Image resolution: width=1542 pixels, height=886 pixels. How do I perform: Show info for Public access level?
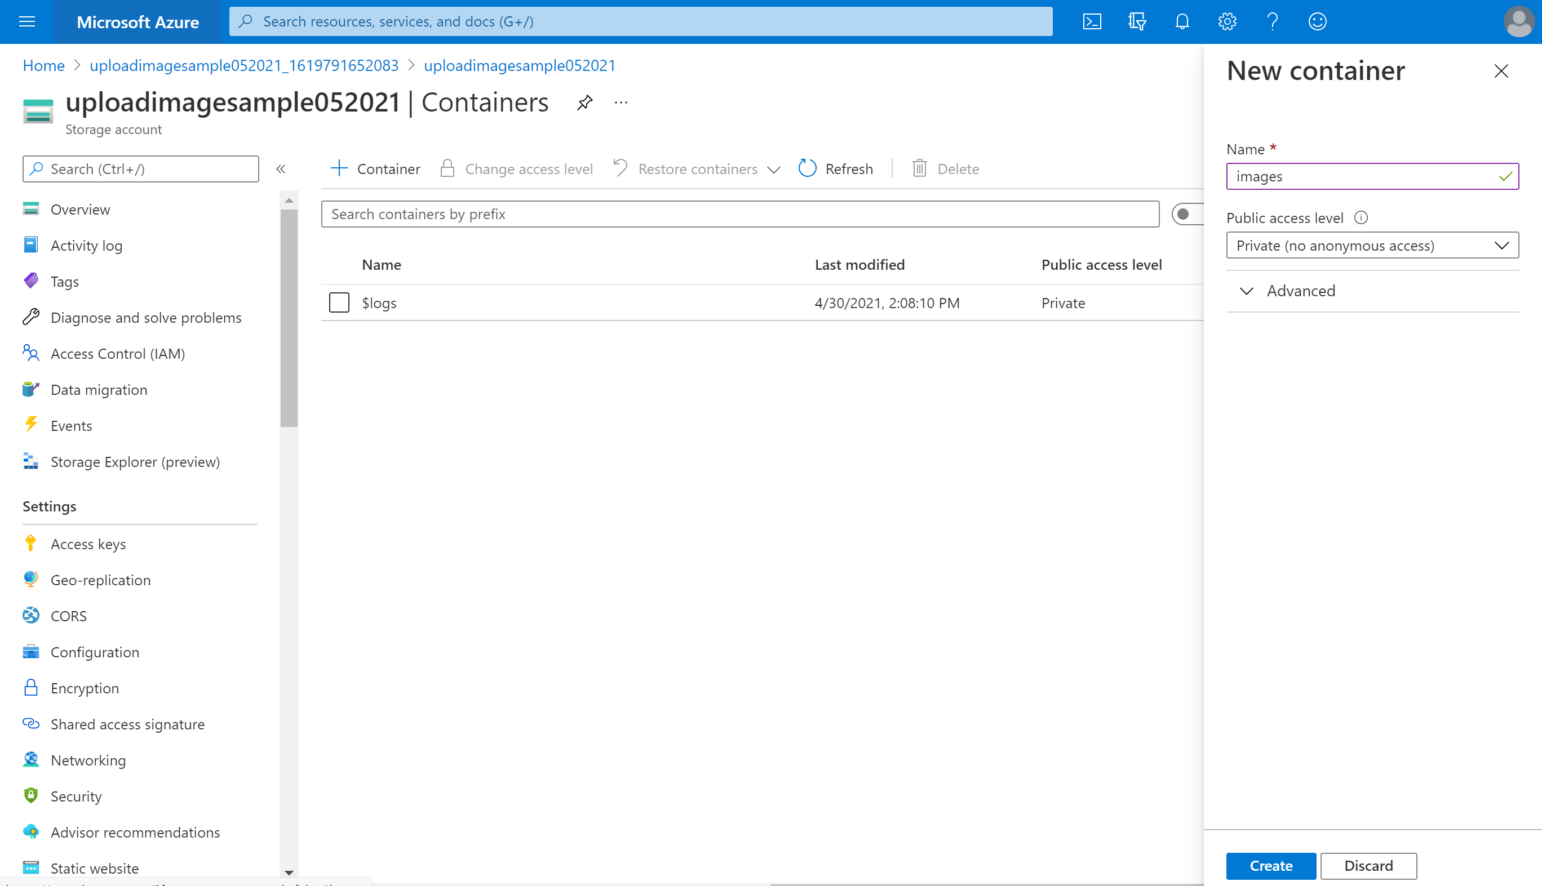[1361, 218]
